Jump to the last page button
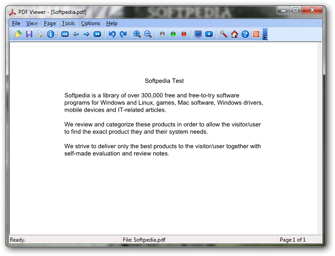Screen dimensions: 335x256 pos(97,34)
